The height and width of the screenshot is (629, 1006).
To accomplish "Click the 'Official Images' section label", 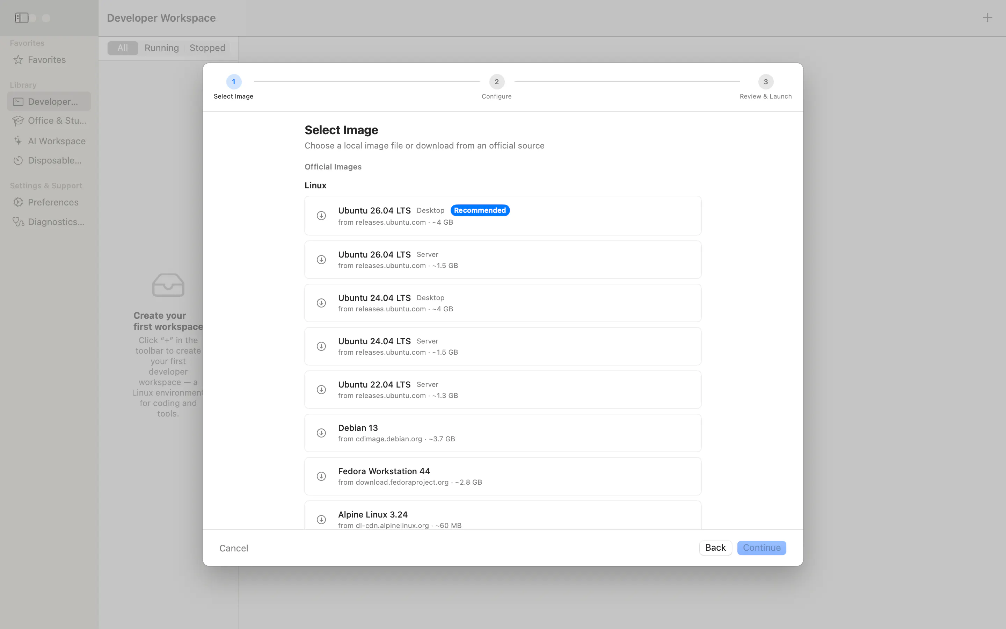I will tap(333, 167).
